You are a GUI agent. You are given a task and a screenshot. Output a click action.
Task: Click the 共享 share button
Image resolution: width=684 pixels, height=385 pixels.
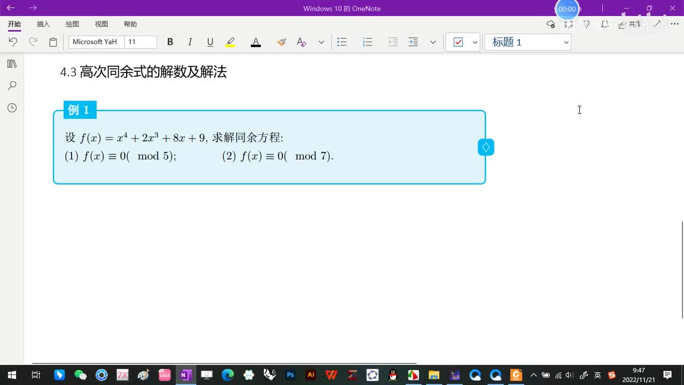point(630,24)
